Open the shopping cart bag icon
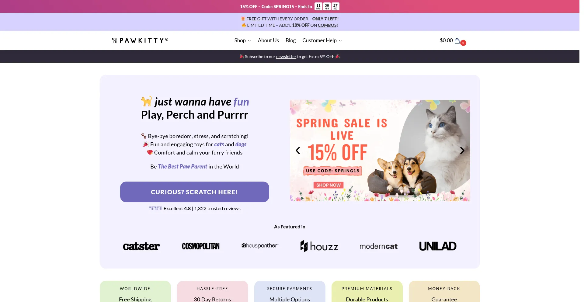The image size is (584, 302). (457, 41)
